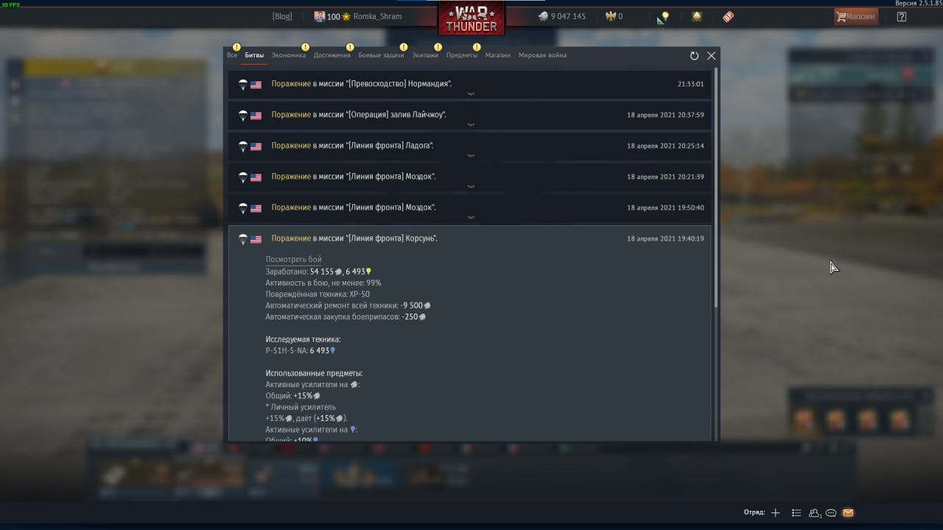Collapse the Корсунь battle details
The image size is (943, 530).
(470, 239)
